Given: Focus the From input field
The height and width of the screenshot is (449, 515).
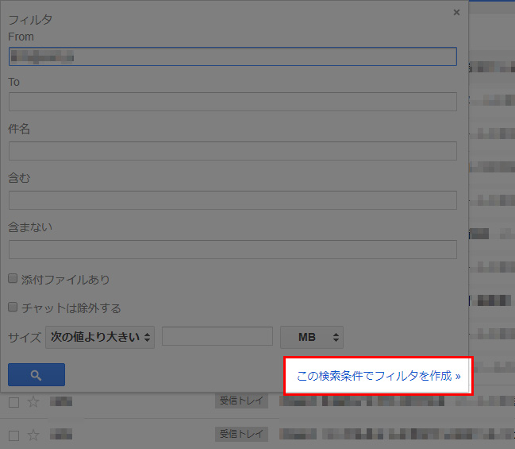Looking at the screenshot, I should 233,56.
